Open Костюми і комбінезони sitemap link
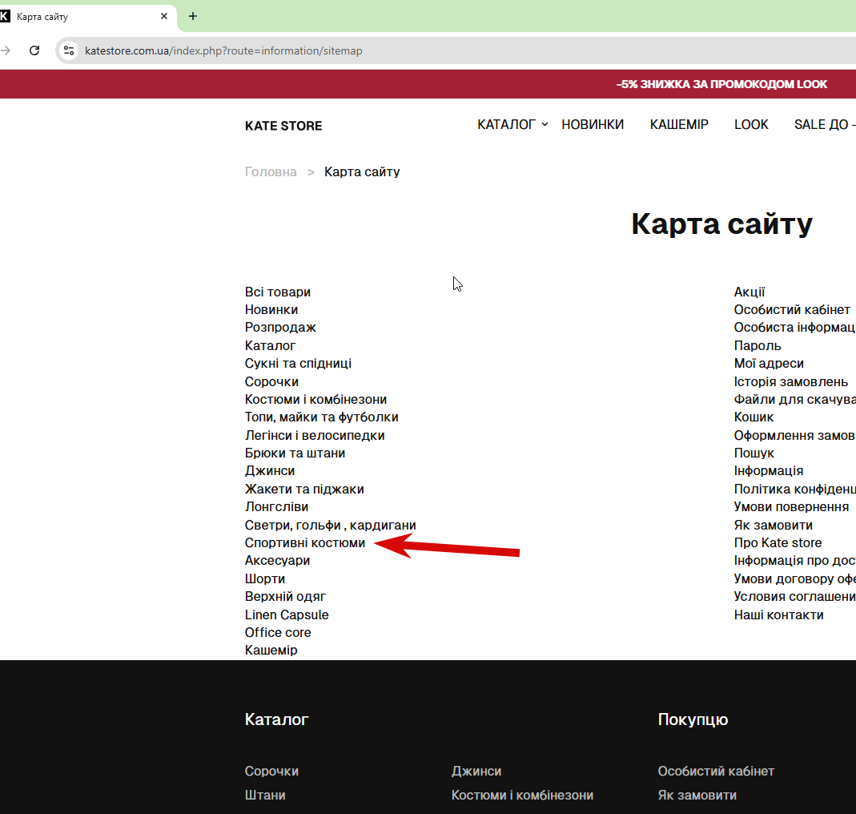 click(315, 399)
